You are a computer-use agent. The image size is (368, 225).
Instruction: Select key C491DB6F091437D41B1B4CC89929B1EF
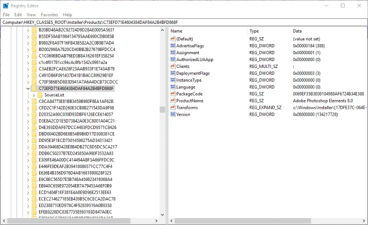(76, 75)
